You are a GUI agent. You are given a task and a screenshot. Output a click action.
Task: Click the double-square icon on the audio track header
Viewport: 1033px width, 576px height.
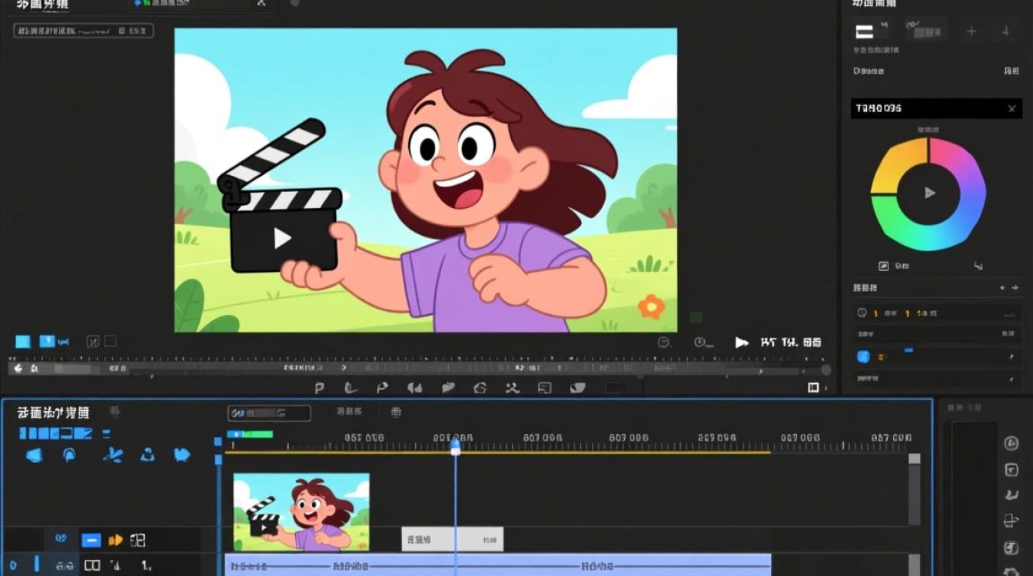coord(92,566)
